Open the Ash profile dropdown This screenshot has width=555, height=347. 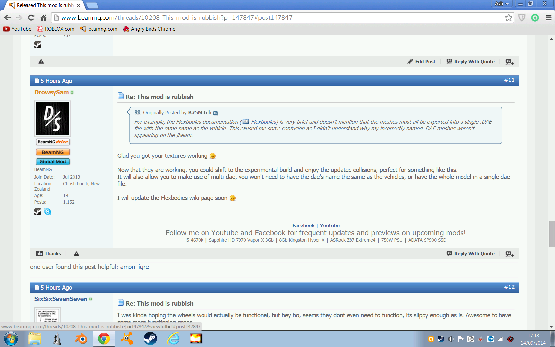502,4
